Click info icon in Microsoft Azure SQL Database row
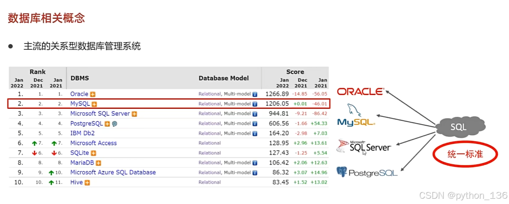This screenshot has width=509, height=204. click(x=255, y=173)
